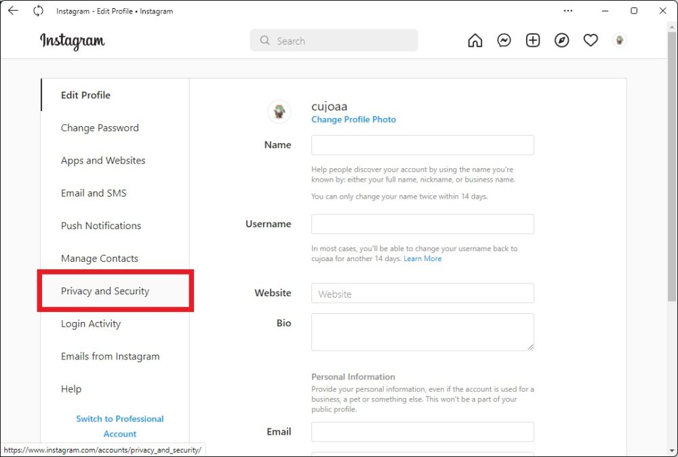Image resolution: width=678 pixels, height=457 pixels.
Task: Reload the page with the refresh icon
Action: coord(38,11)
